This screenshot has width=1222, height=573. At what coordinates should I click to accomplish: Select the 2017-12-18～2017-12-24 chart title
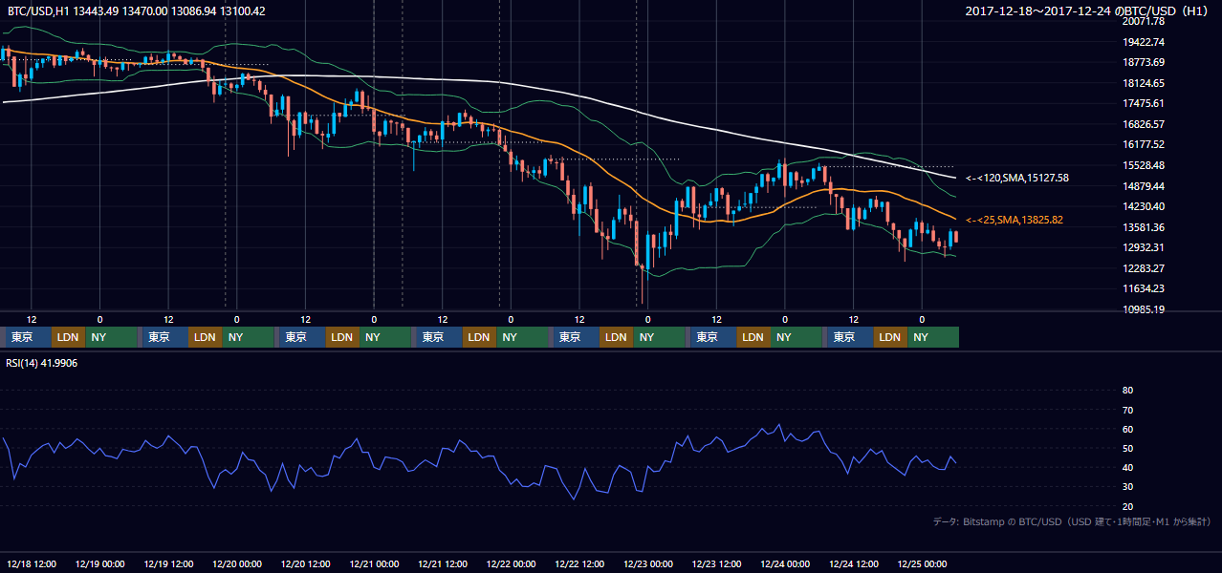[1087, 11]
